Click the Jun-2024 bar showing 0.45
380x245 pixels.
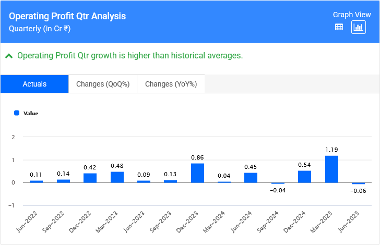click(251, 178)
